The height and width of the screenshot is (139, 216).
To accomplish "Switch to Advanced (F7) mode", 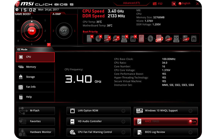I will [131, 3].
